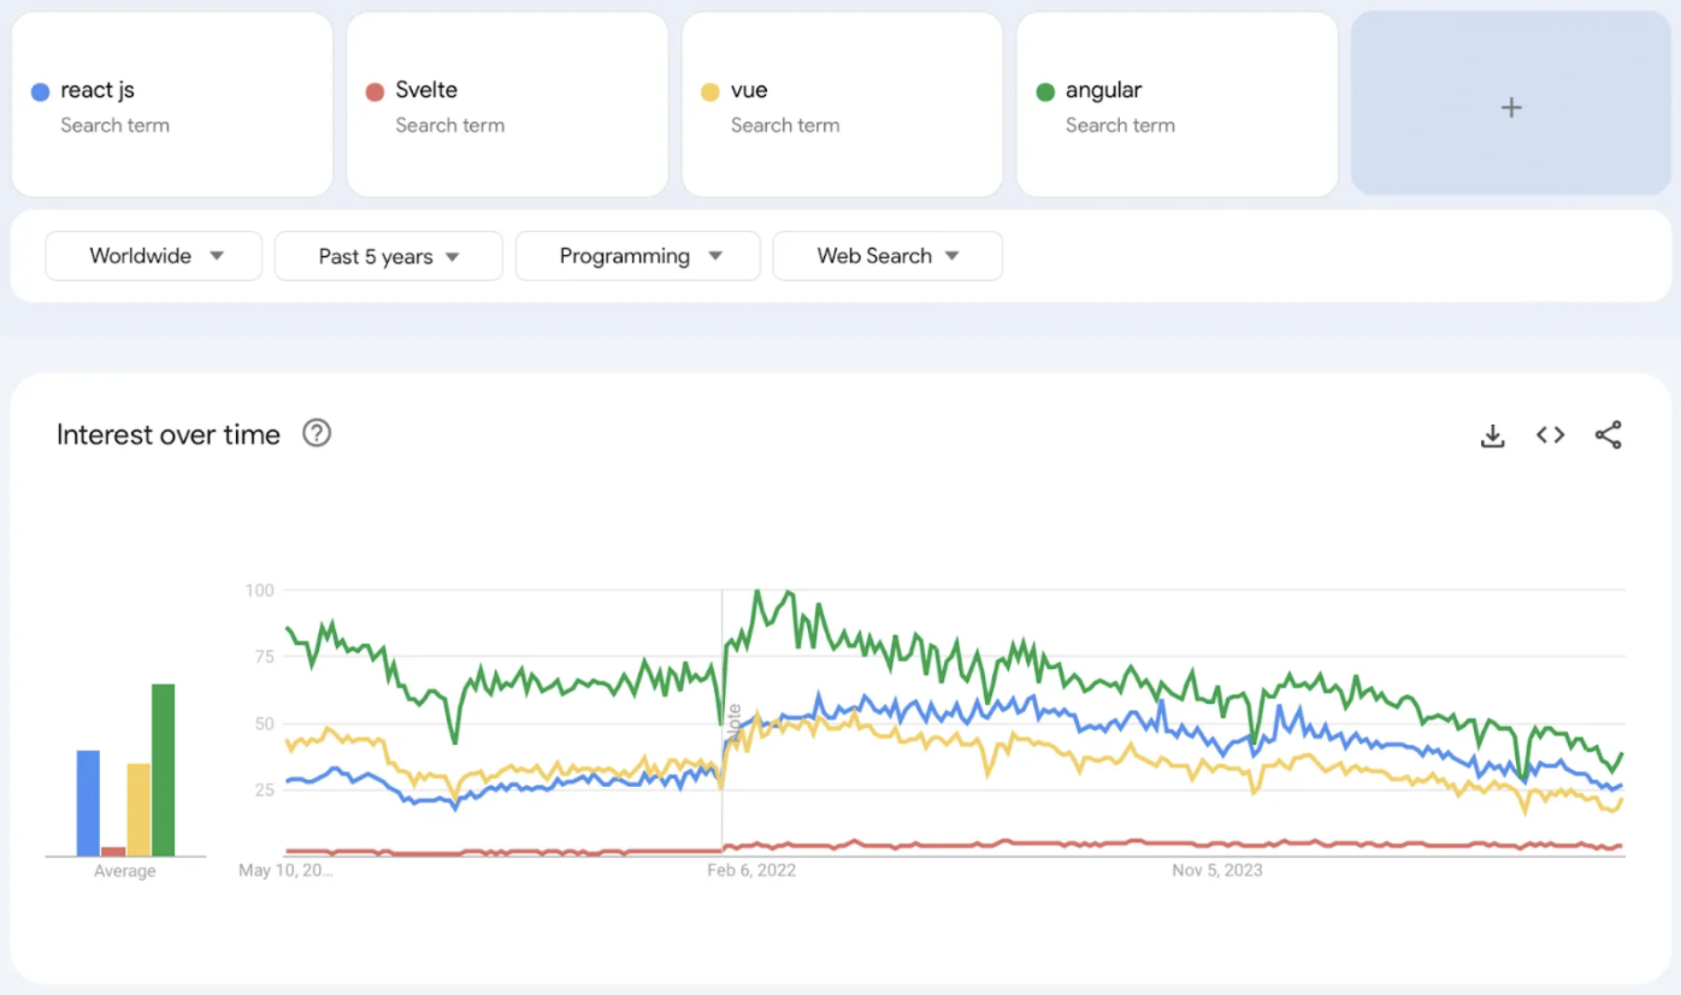Click the plus icon to add comparison
1681x995 pixels.
tap(1511, 107)
